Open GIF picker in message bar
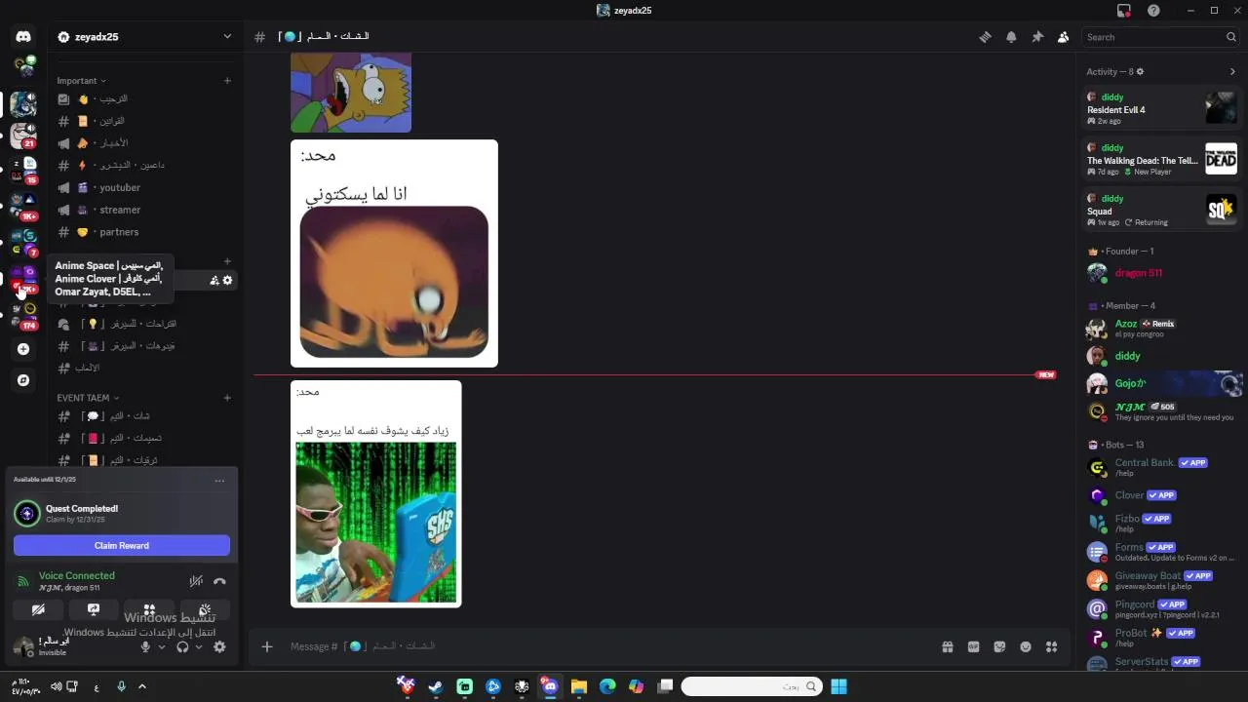This screenshot has height=702, width=1248. click(x=973, y=646)
